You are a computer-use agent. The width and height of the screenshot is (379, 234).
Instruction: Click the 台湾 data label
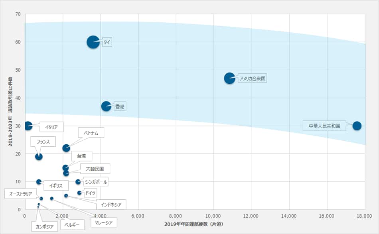[x=81, y=155]
